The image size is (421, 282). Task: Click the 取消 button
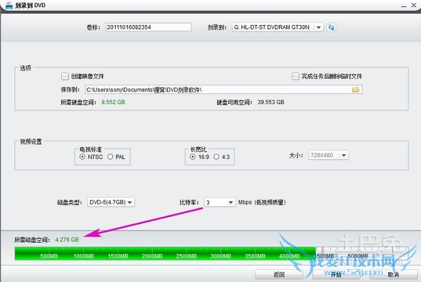point(393,275)
